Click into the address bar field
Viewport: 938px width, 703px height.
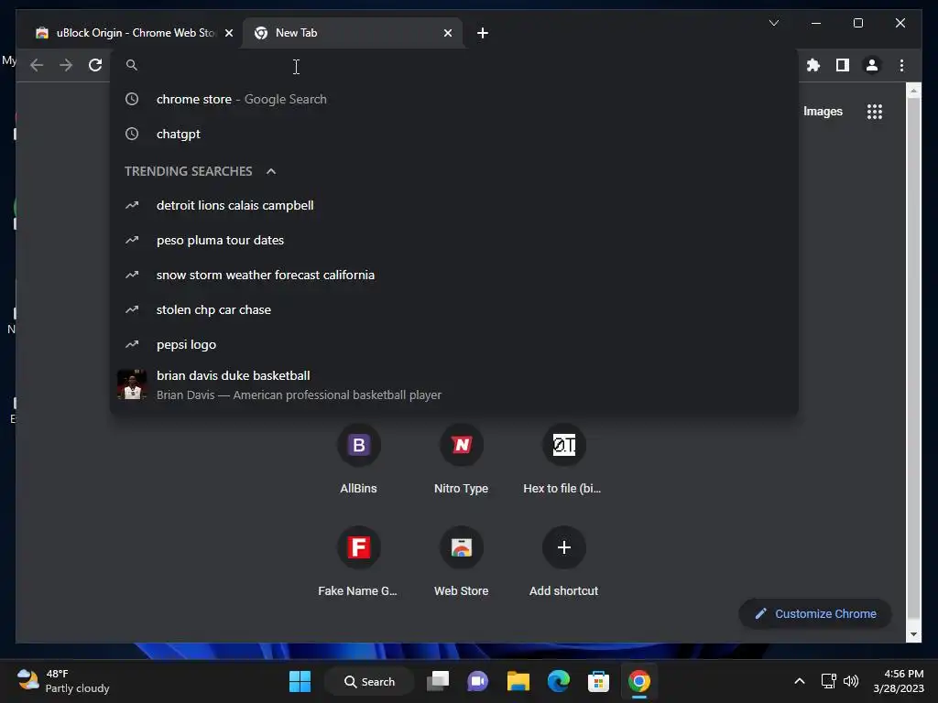pos(454,65)
